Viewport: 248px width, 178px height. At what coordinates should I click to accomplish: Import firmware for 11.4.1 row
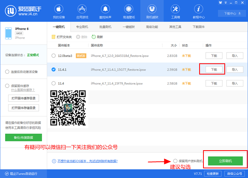tap(235, 70)
